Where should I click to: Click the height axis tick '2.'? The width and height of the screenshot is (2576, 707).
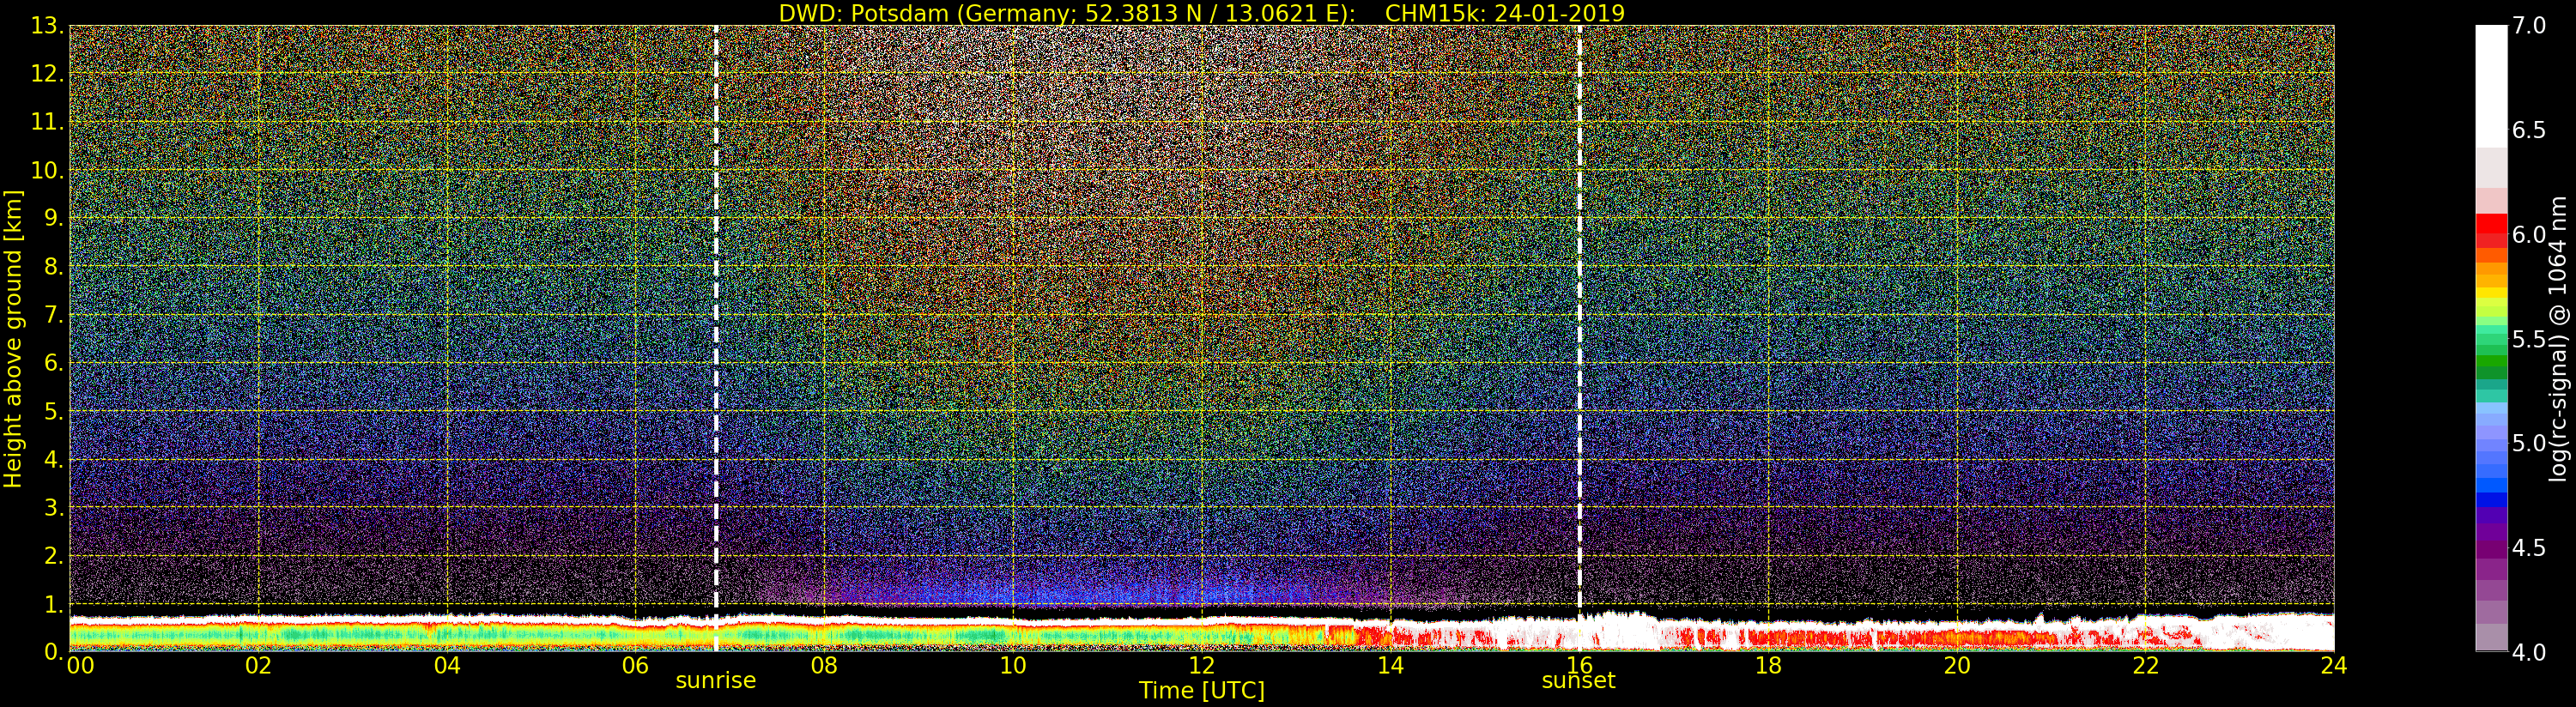pyautogui.click(x=53, y=555)
